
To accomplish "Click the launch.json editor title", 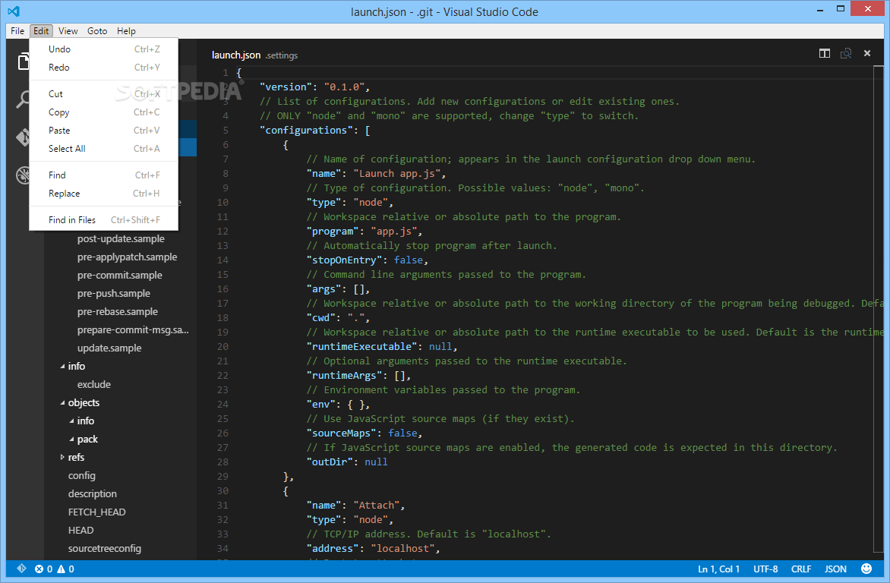I will coord(235,55).
